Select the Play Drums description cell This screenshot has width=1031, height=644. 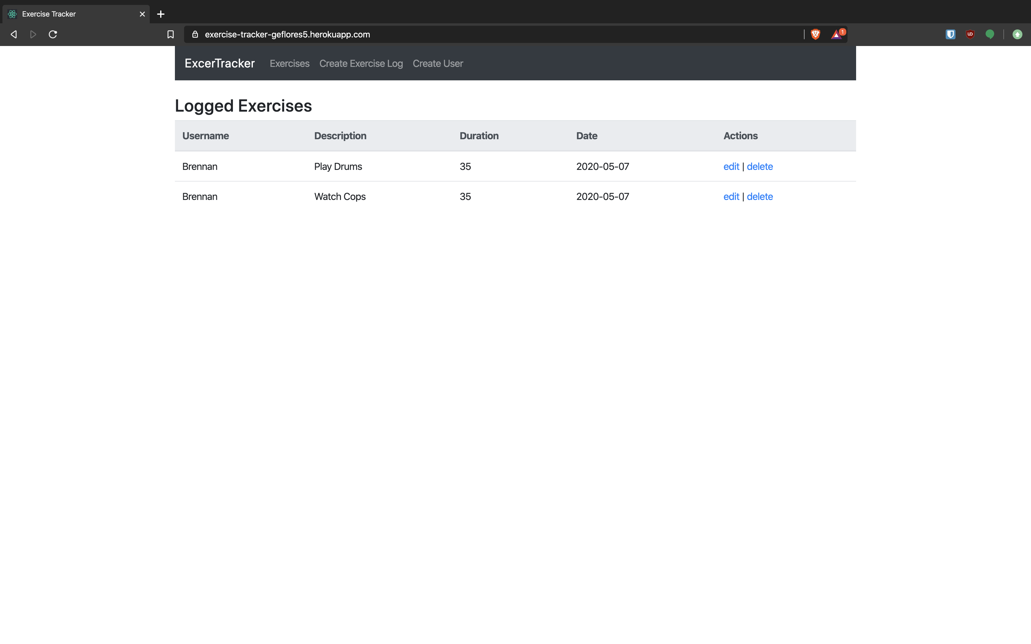pyautogui.click(x=338, y=167)
